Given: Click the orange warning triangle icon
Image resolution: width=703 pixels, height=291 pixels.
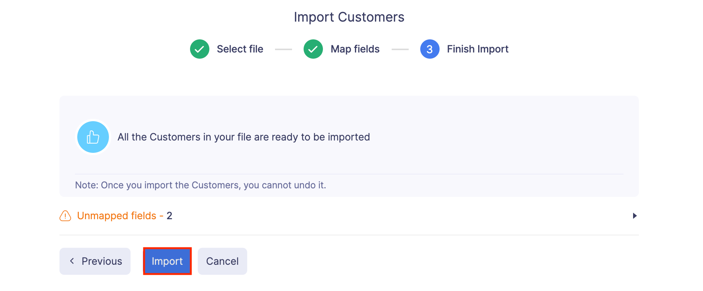Looking at the screenshot, I should (x=65, y=216).
